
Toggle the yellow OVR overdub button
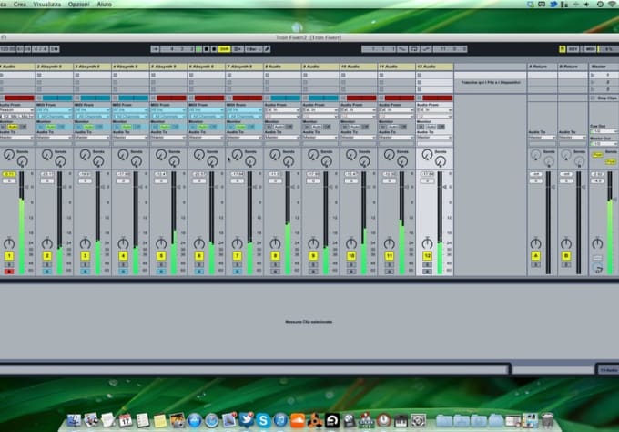pyautogui.click(x=224, y=49)
